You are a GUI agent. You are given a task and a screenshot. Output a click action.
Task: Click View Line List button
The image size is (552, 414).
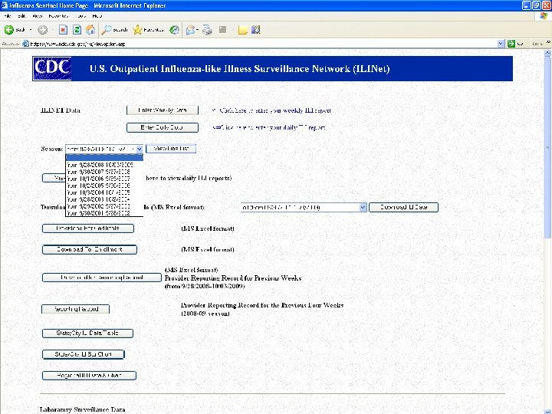[x=171, y=149]
